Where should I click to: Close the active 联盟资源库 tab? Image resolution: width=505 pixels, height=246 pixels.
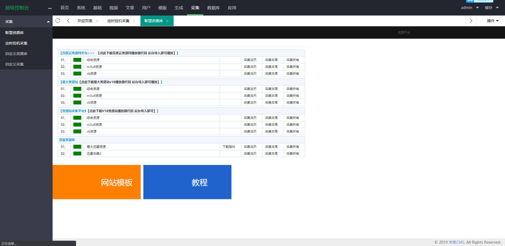tap(167, 21)
